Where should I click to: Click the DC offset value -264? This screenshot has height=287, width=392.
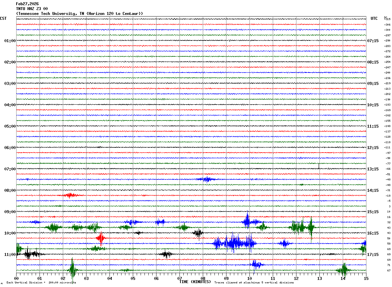(387, 57)
